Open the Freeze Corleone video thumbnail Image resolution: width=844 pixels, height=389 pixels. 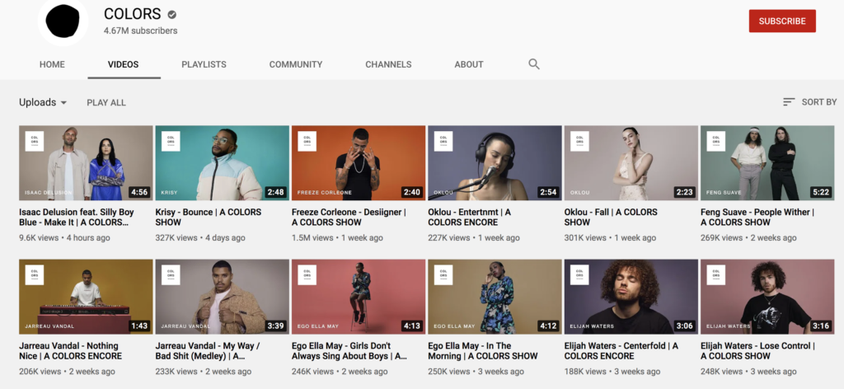(x=359, y=163)
